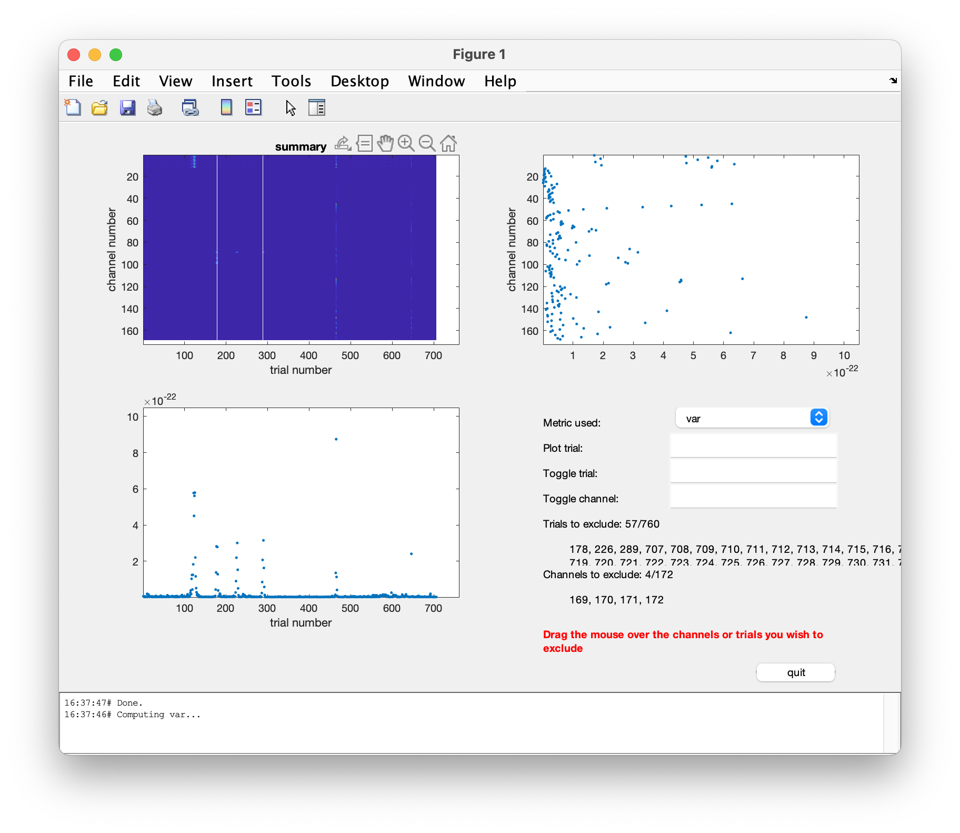Click the dock figure arrow in menu bar
This screenshot has height=833, width=960.
[893, 81]
